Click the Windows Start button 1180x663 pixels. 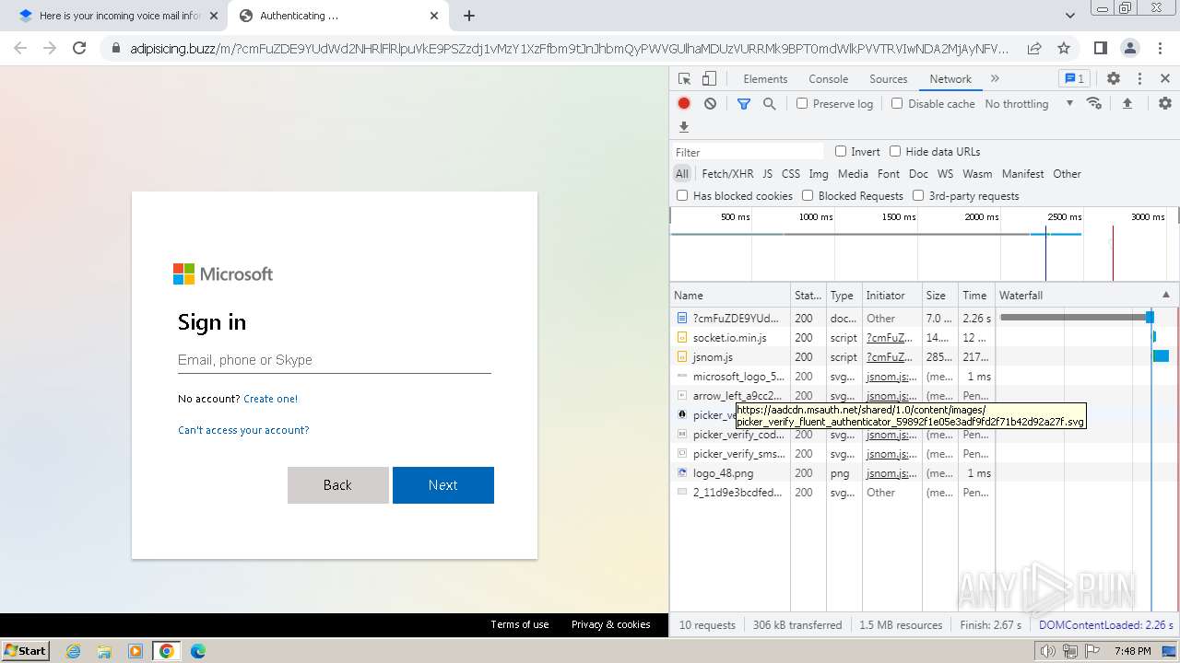click(x=25, y=651)
